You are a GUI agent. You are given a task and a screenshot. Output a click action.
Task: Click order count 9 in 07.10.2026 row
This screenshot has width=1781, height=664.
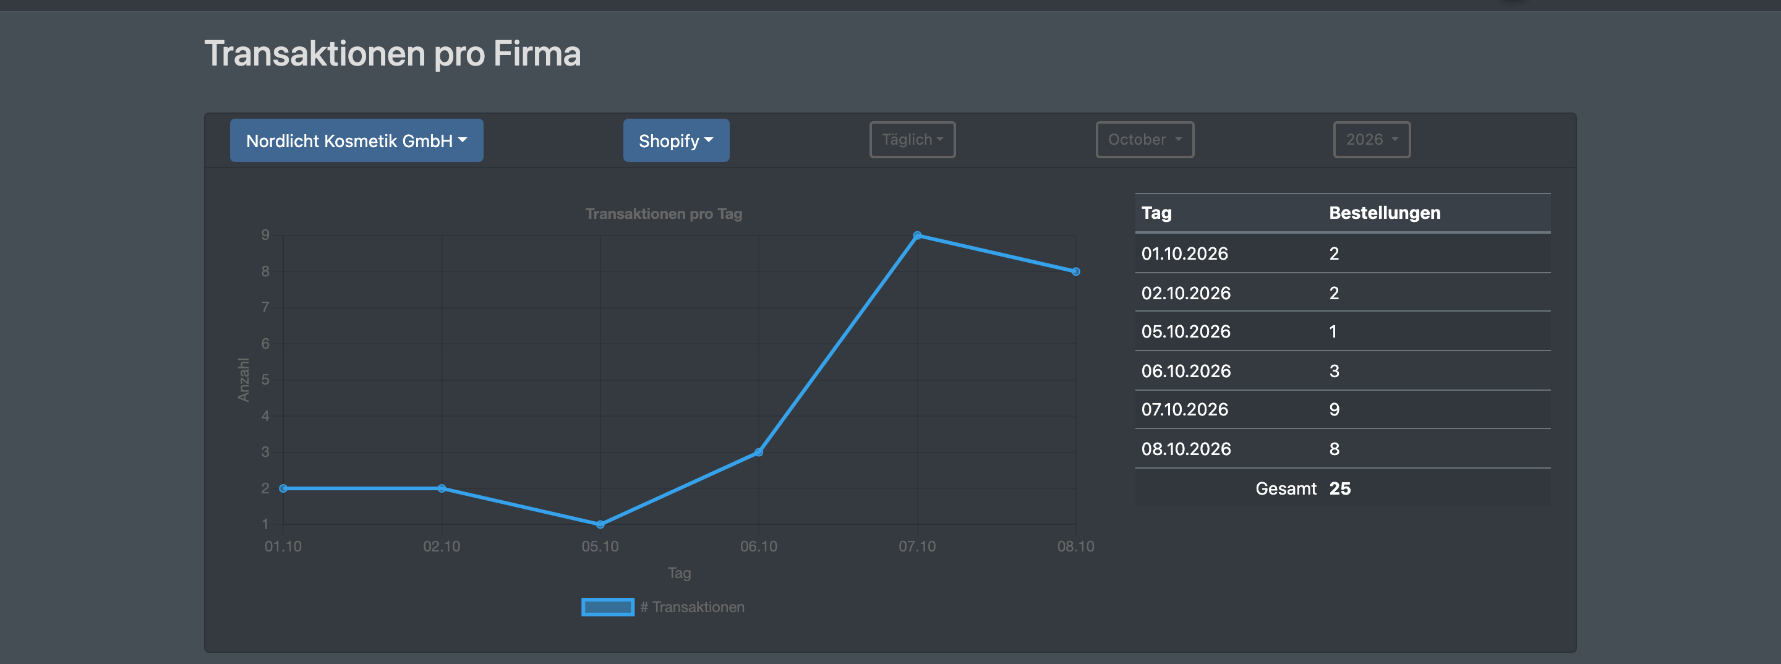[1335, 410]
